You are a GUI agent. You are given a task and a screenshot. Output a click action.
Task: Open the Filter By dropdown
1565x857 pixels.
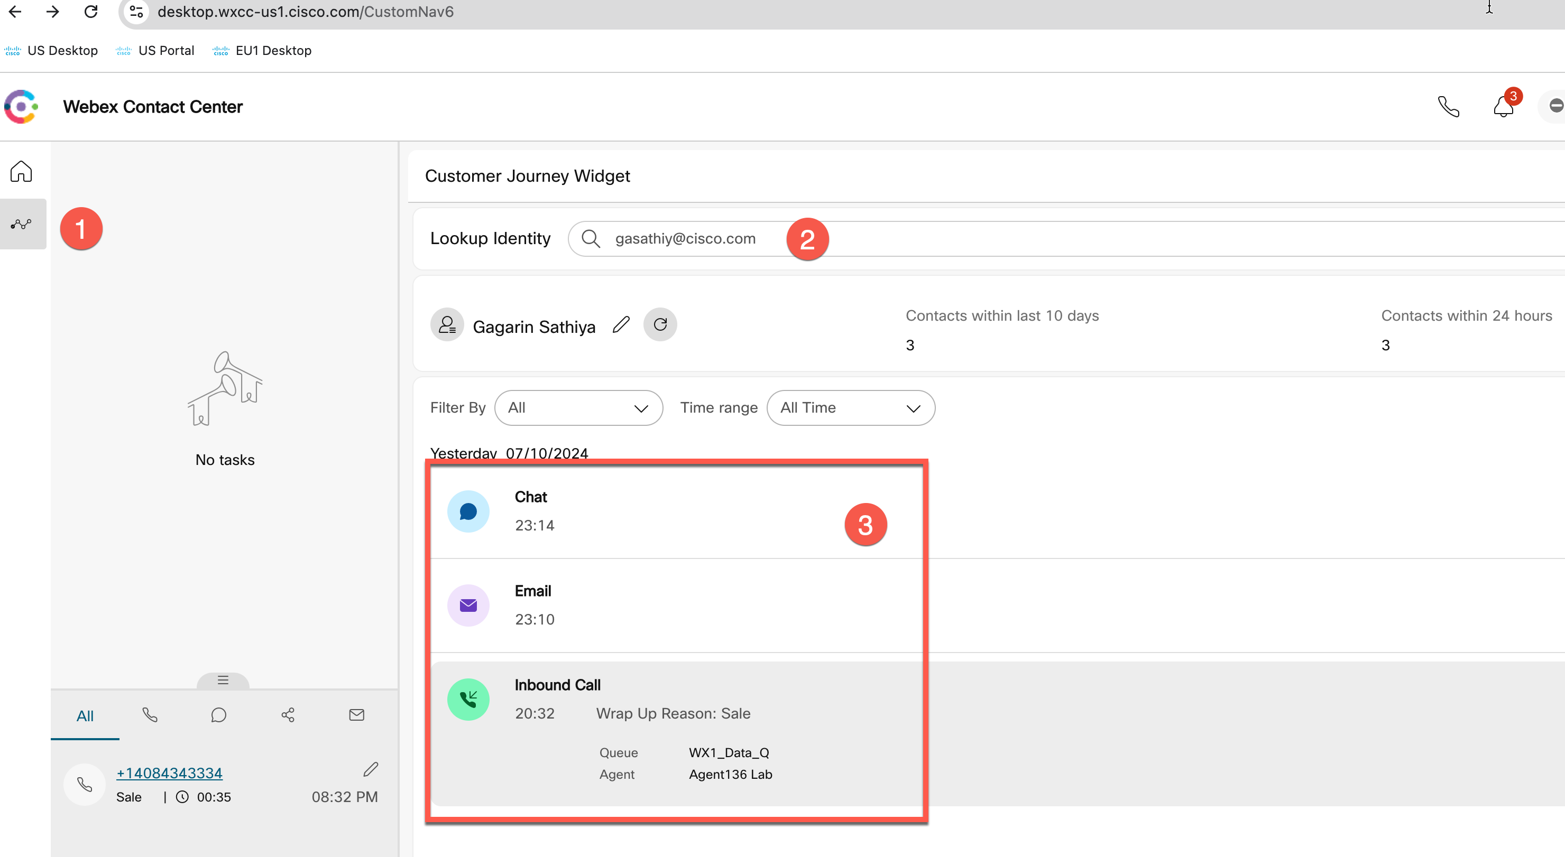tap(578, 407)
